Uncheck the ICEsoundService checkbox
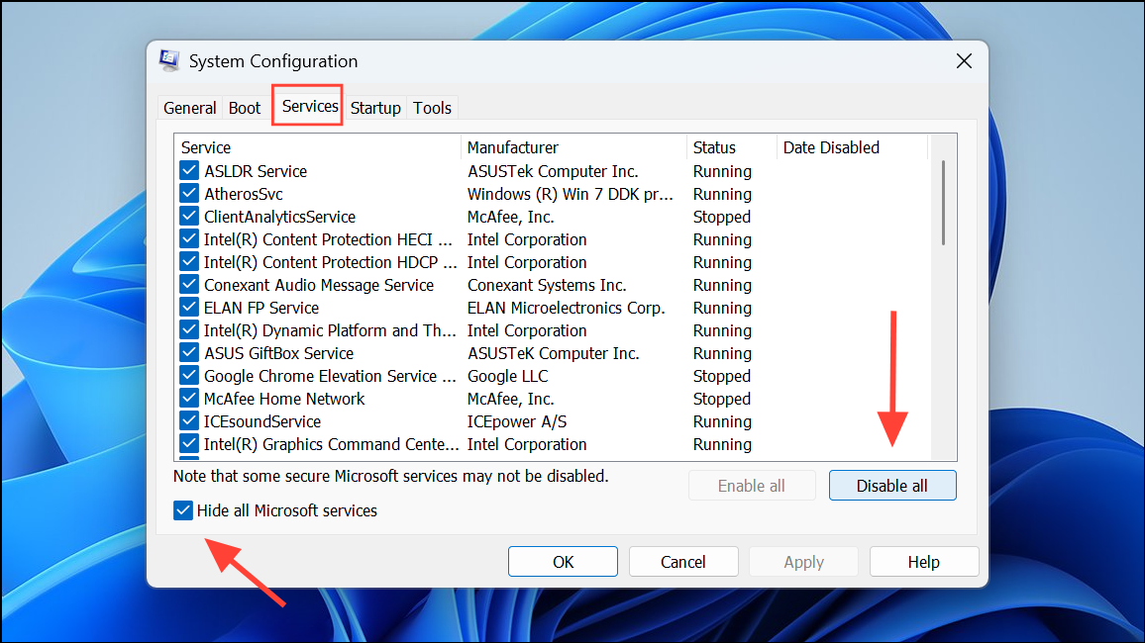The width and height of the screenshot is (1145, 643). [189, 420]
